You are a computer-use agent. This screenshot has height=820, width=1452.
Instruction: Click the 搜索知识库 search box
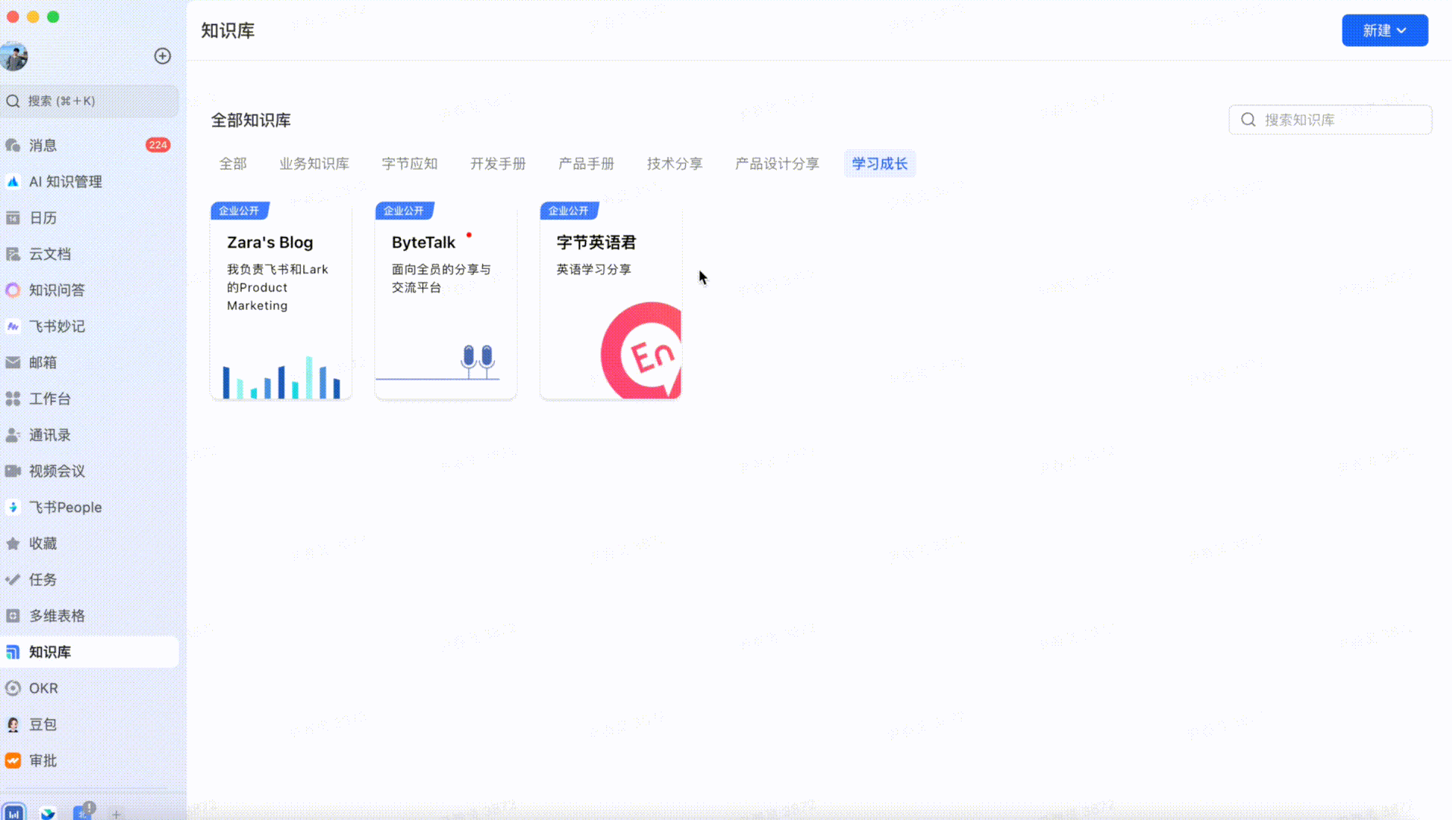coord(1330,120)
